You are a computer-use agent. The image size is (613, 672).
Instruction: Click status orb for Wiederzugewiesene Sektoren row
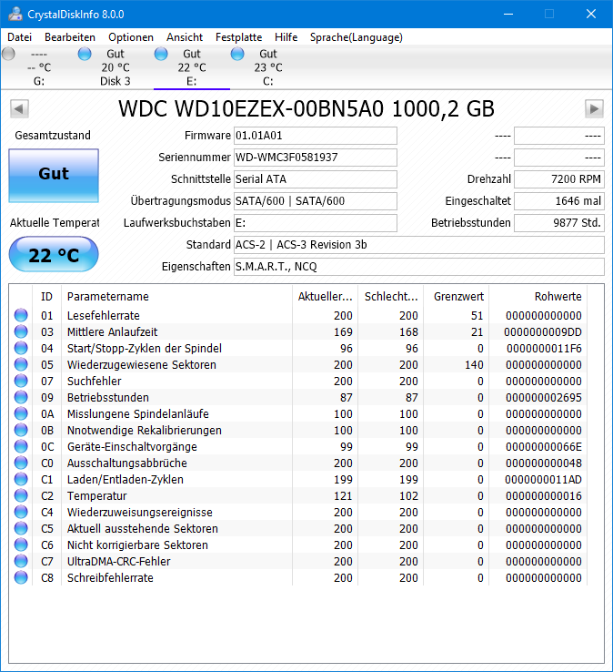(x=21, y=365)
